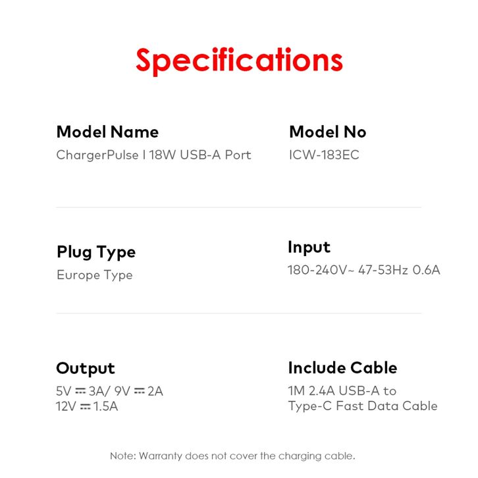
Task: Click the divider line below Model Name section
Action: 238,207
